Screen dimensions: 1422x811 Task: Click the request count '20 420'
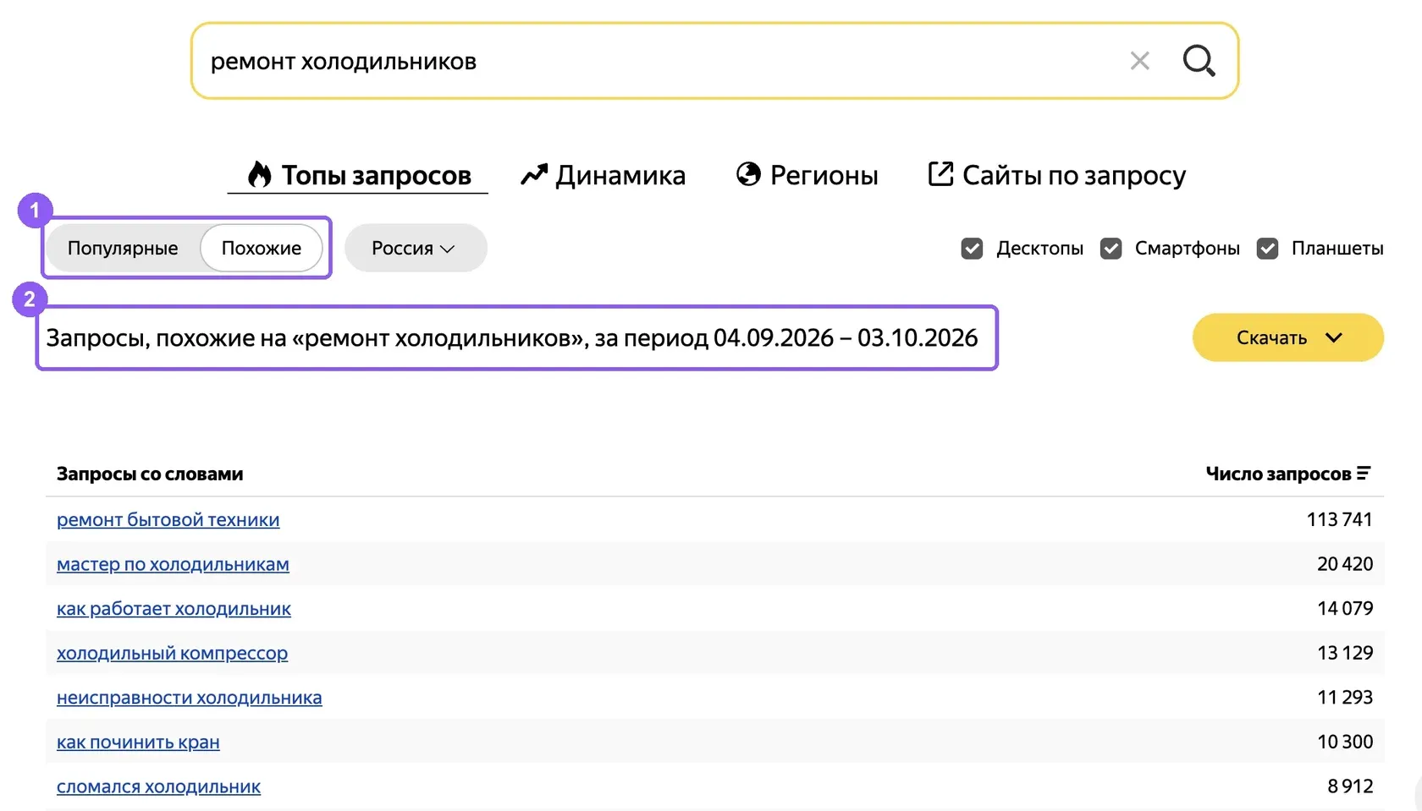click(x=1345, y=564)
